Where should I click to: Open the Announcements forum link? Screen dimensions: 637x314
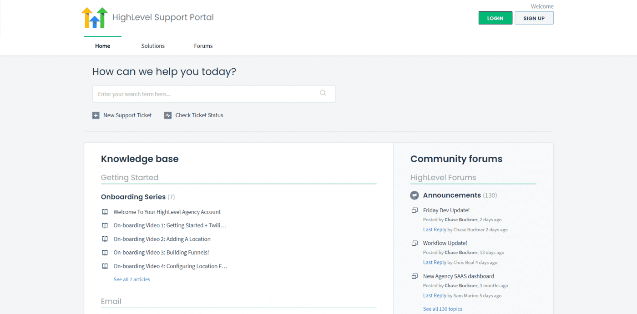click(x=452, y=195)
